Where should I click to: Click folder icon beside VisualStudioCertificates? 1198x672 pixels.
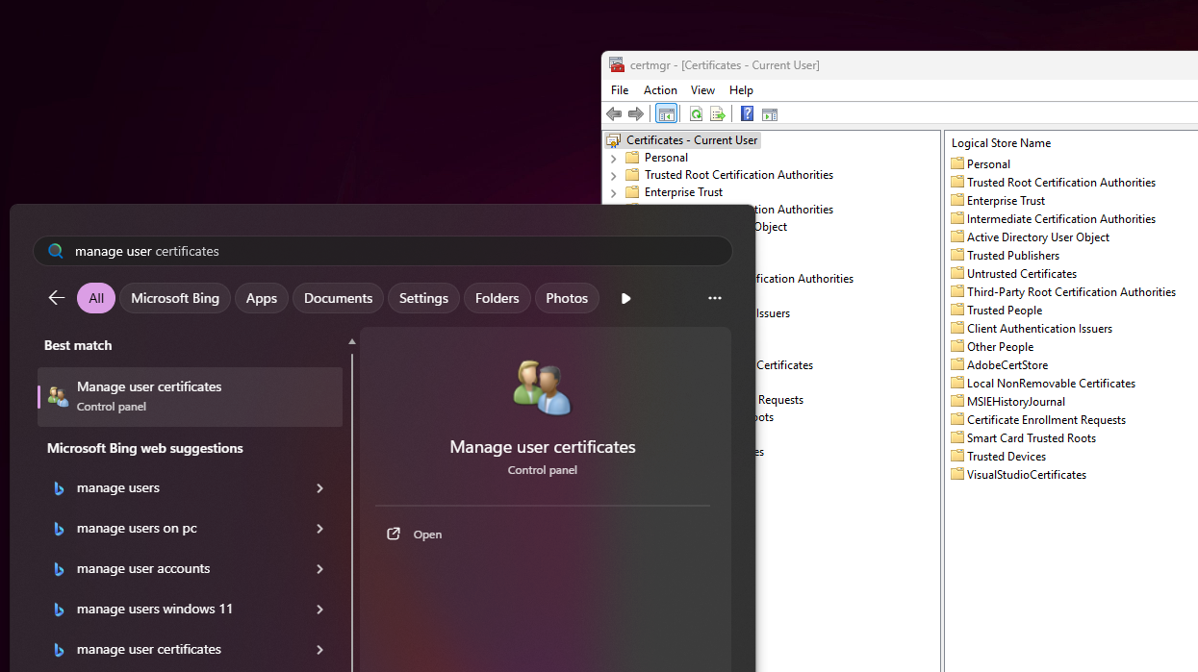(957, 474)
